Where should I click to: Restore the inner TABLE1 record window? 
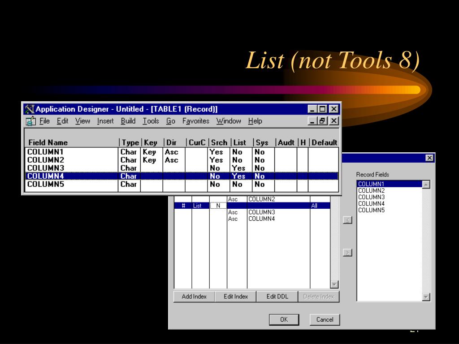(x=322, y=121)
